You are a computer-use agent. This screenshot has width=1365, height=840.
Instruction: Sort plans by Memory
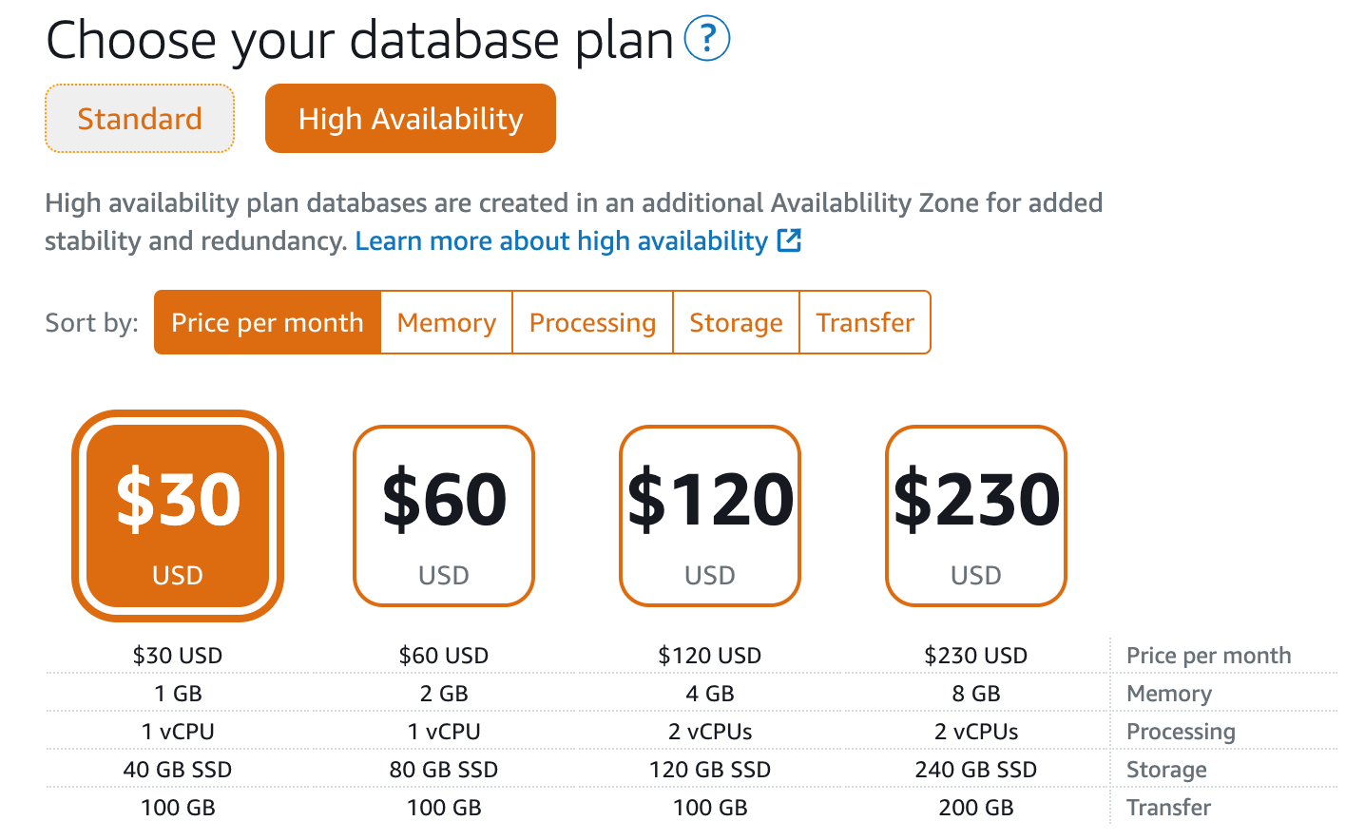point(446,322)
